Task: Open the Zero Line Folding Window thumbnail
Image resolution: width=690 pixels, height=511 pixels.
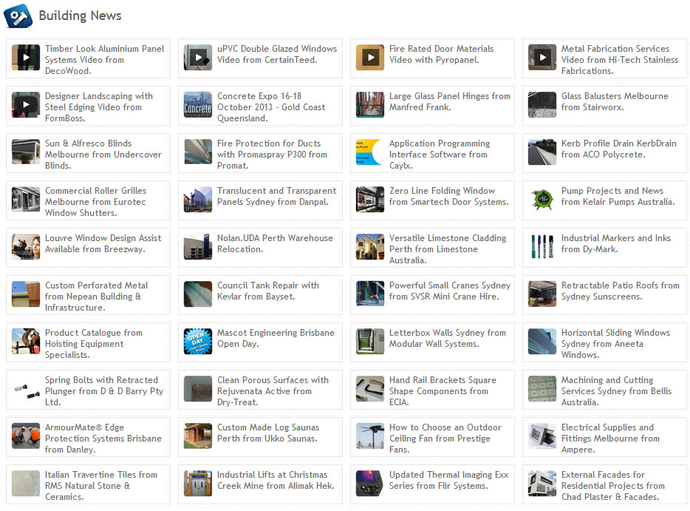Action: tap(370, 200)
